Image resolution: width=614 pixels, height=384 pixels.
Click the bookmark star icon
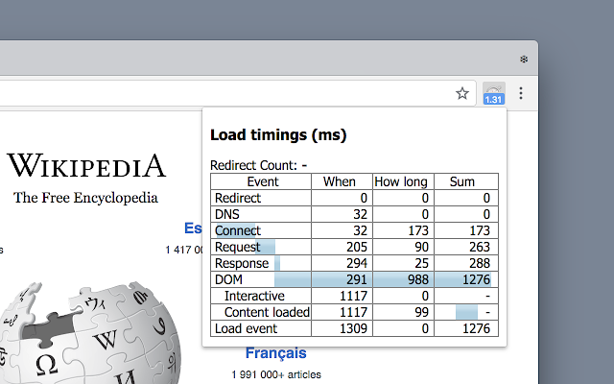[x=462, y=93]
